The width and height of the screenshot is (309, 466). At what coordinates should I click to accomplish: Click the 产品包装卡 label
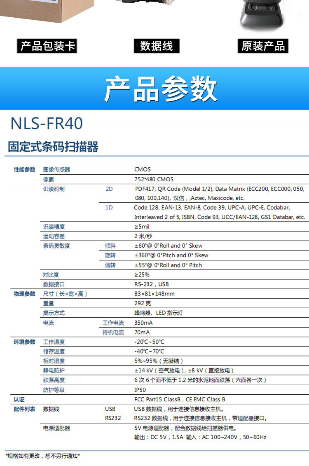(x=47, y=46)
